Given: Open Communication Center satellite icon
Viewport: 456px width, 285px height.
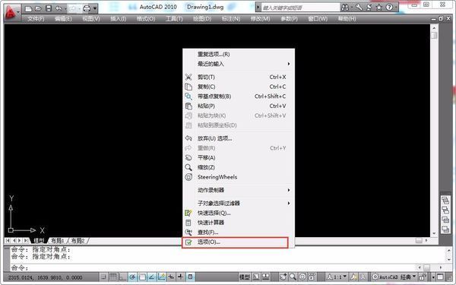Looking at the screenshot, I should click(x=369, y=8).
